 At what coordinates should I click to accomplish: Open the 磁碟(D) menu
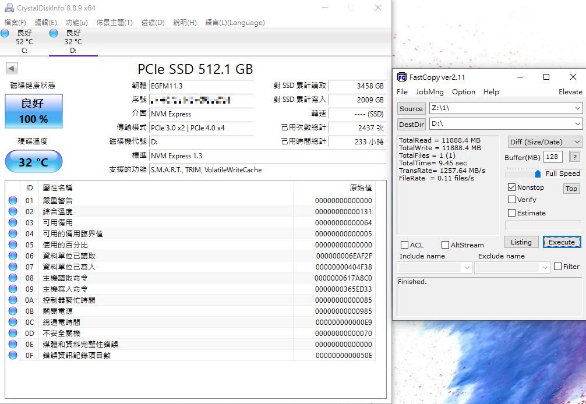tap(153, 22)
